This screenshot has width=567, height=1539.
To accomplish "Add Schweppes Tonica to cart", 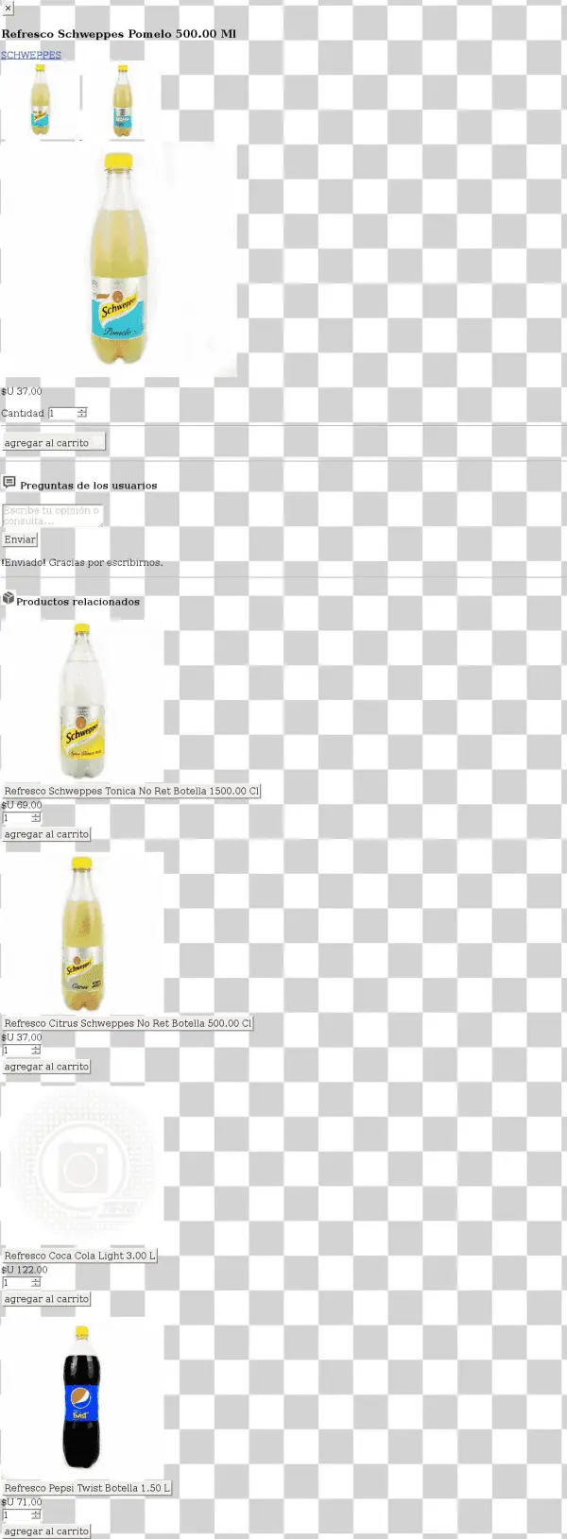I will [46, 834].
